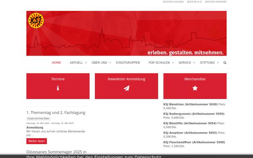
Task: Open the SERVICE menu item
Action: 185,62
